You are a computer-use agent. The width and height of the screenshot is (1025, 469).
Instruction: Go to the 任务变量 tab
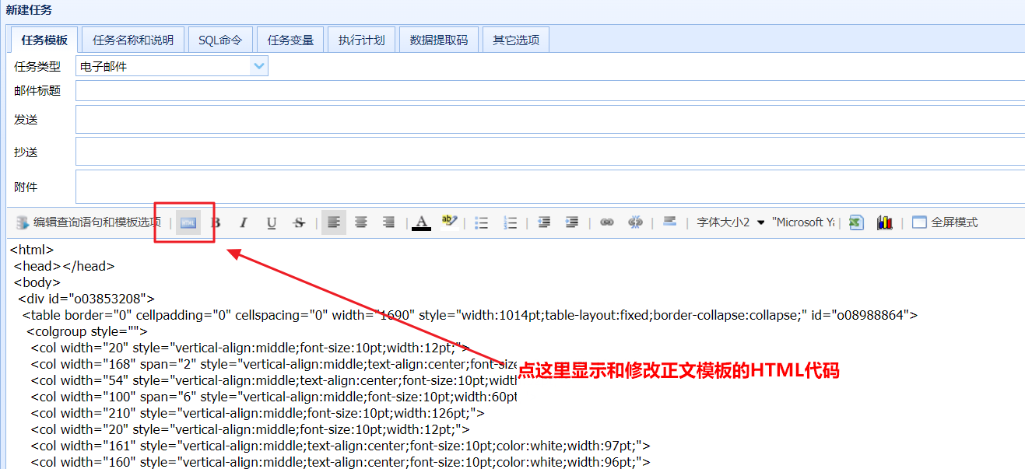pos(290,40)
